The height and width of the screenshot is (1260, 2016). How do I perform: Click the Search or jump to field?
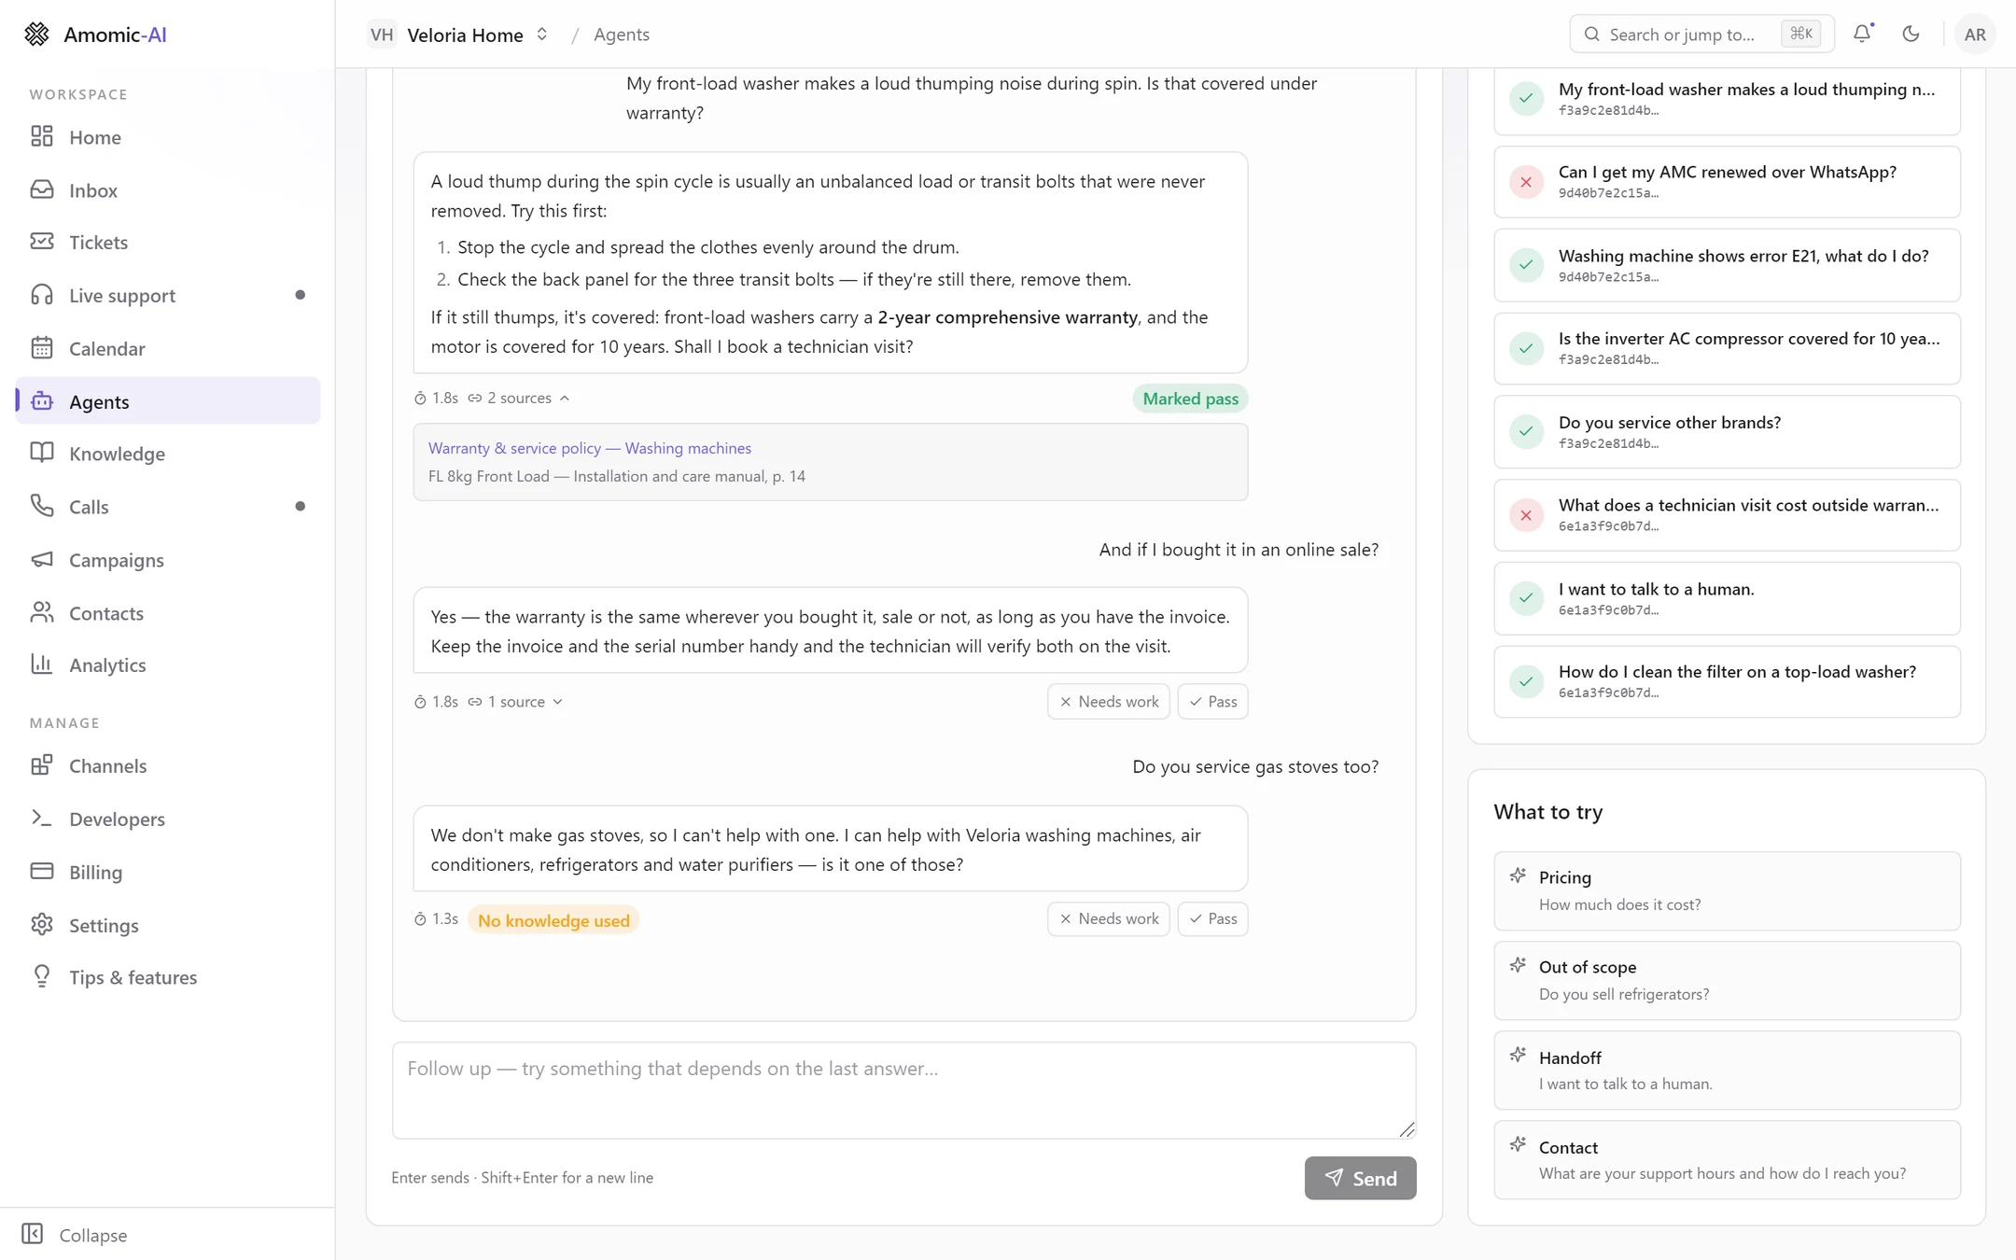pyautogui.click(x=1701, y=35)
